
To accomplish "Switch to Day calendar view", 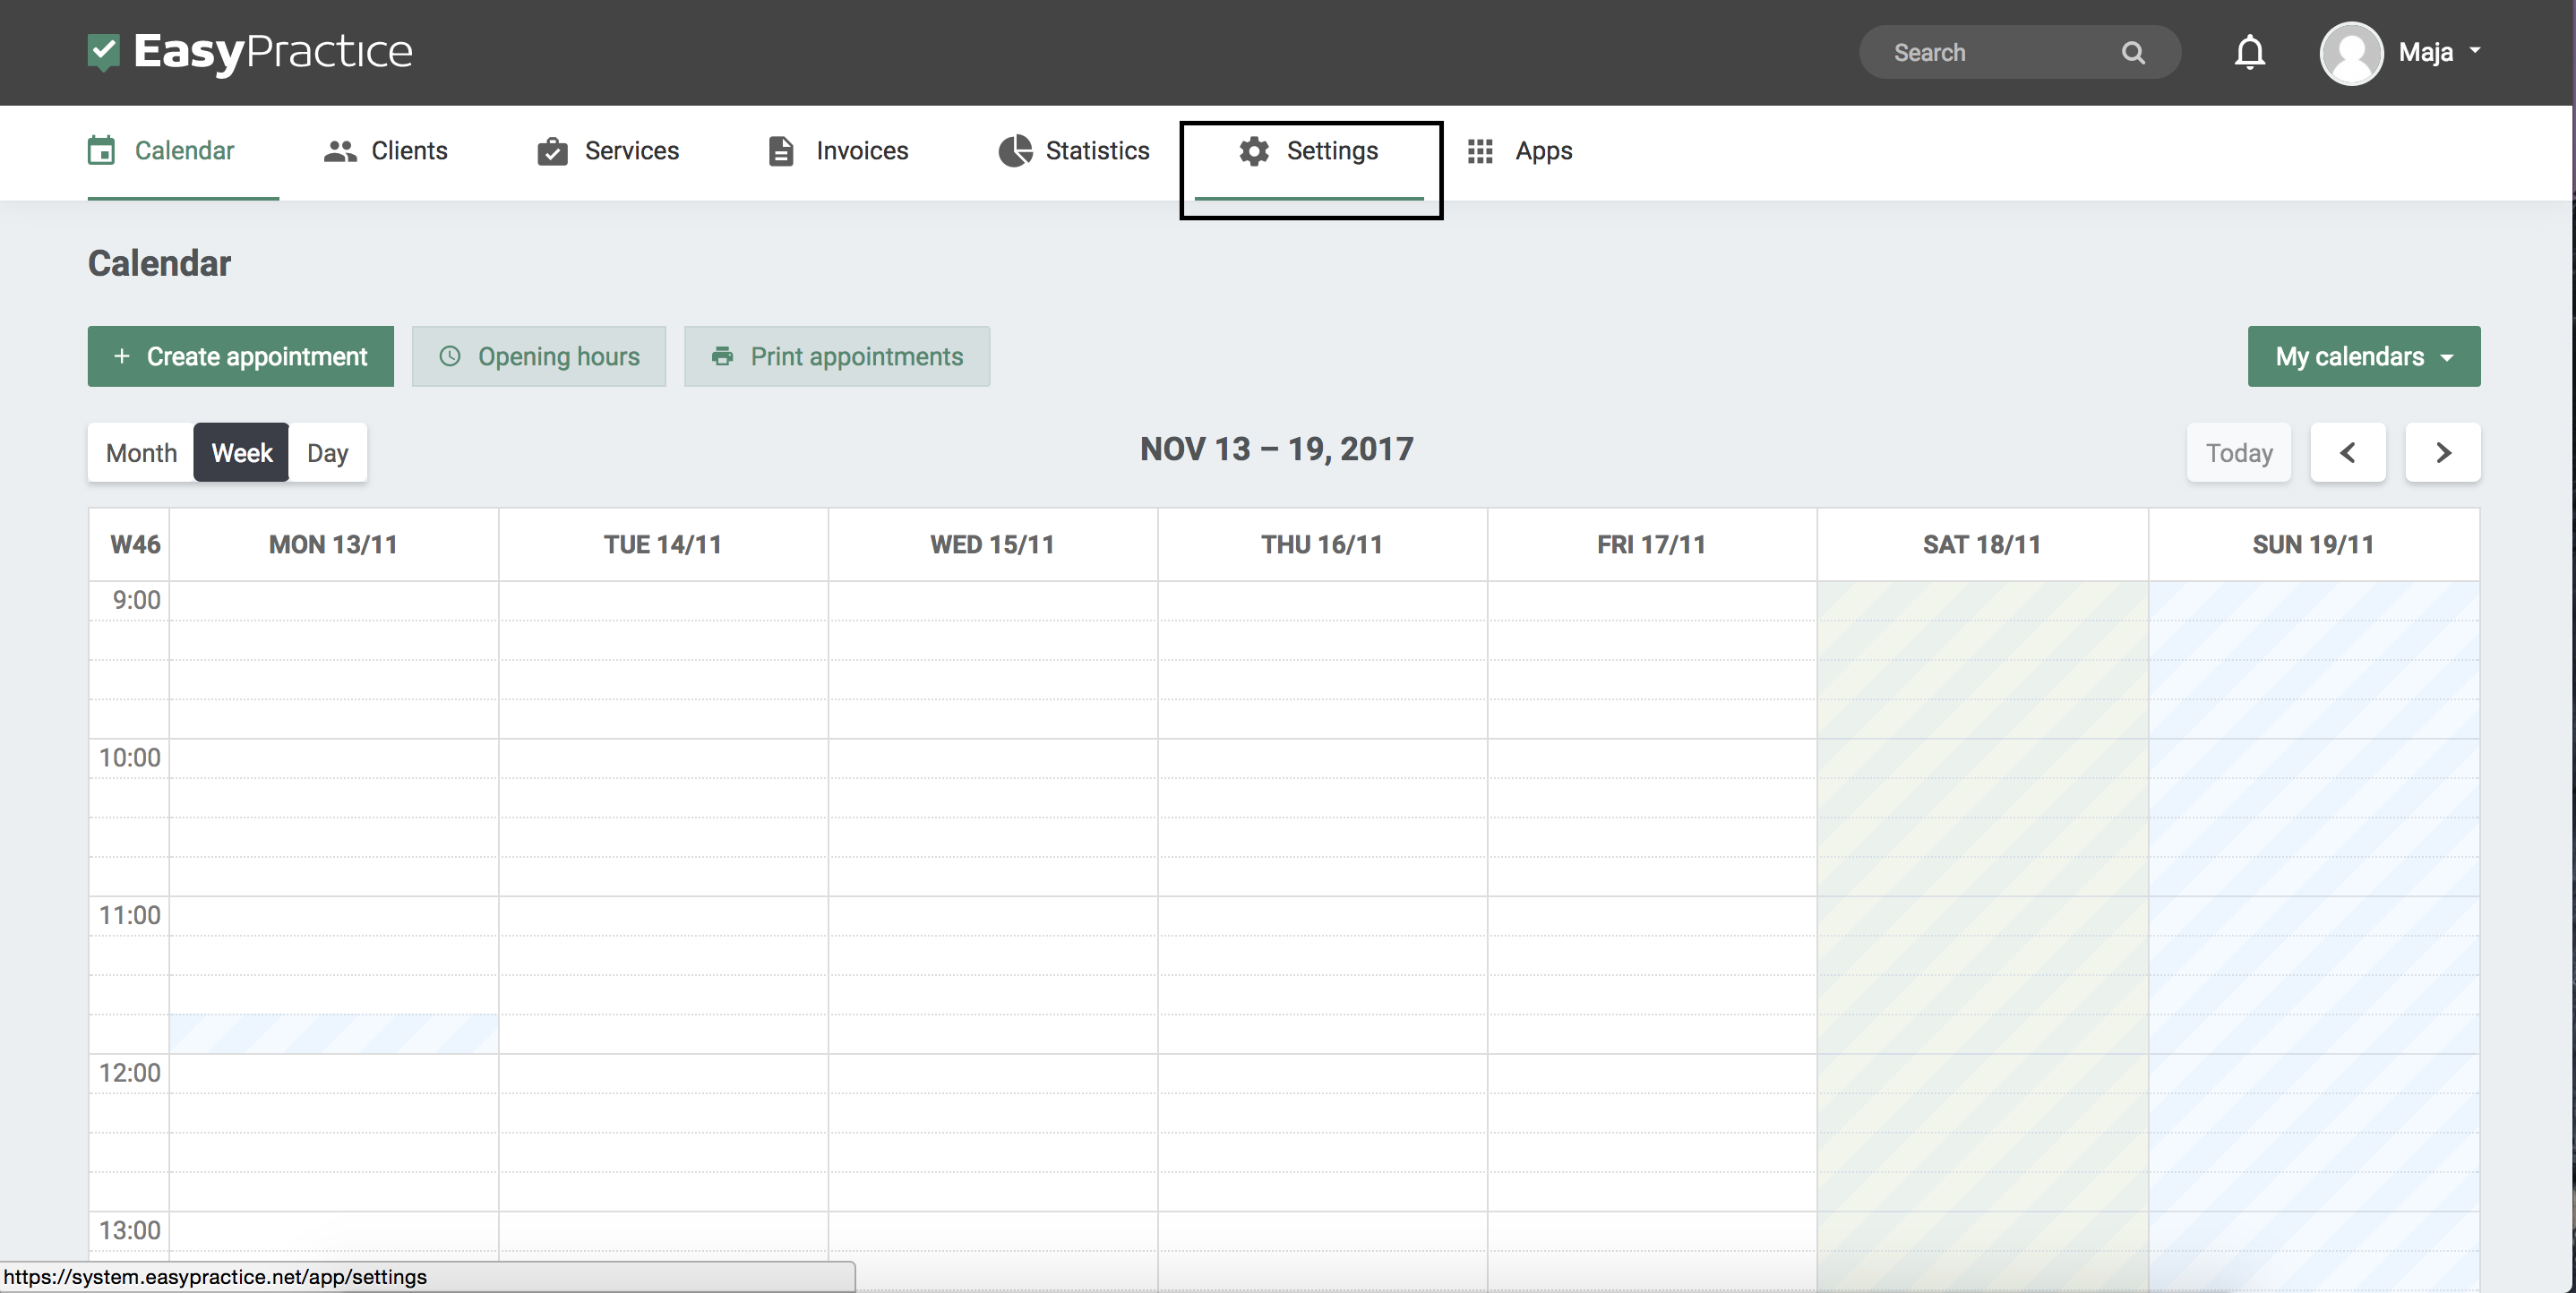I will click(327, 450).
